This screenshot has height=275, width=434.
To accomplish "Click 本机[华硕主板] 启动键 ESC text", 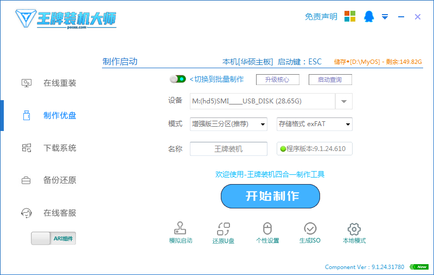I will point(272,62).
